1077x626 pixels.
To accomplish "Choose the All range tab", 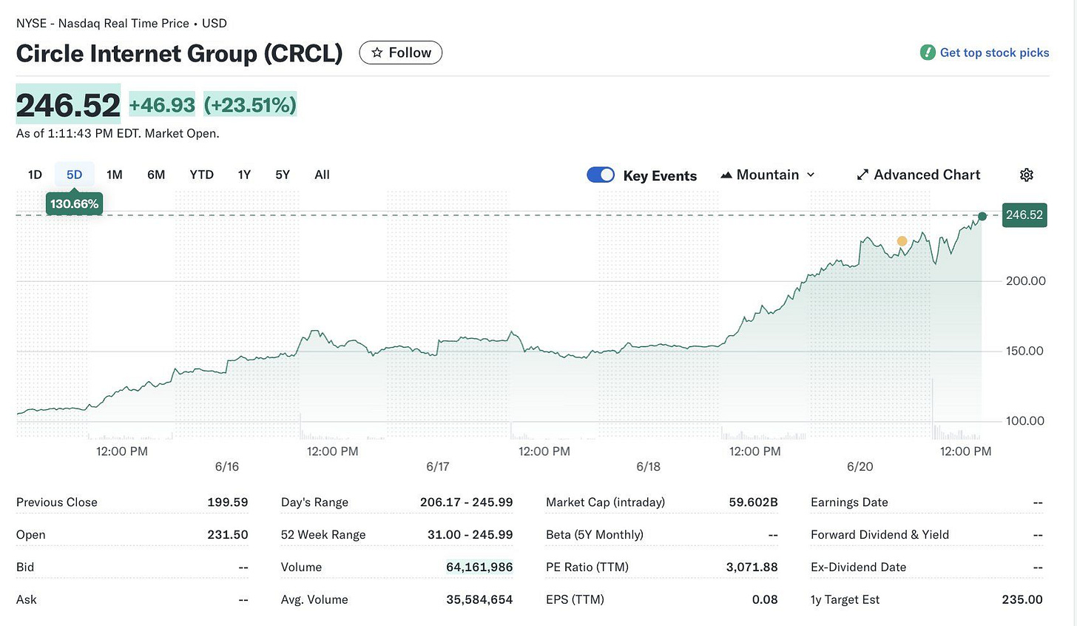I will coord(322,175).
